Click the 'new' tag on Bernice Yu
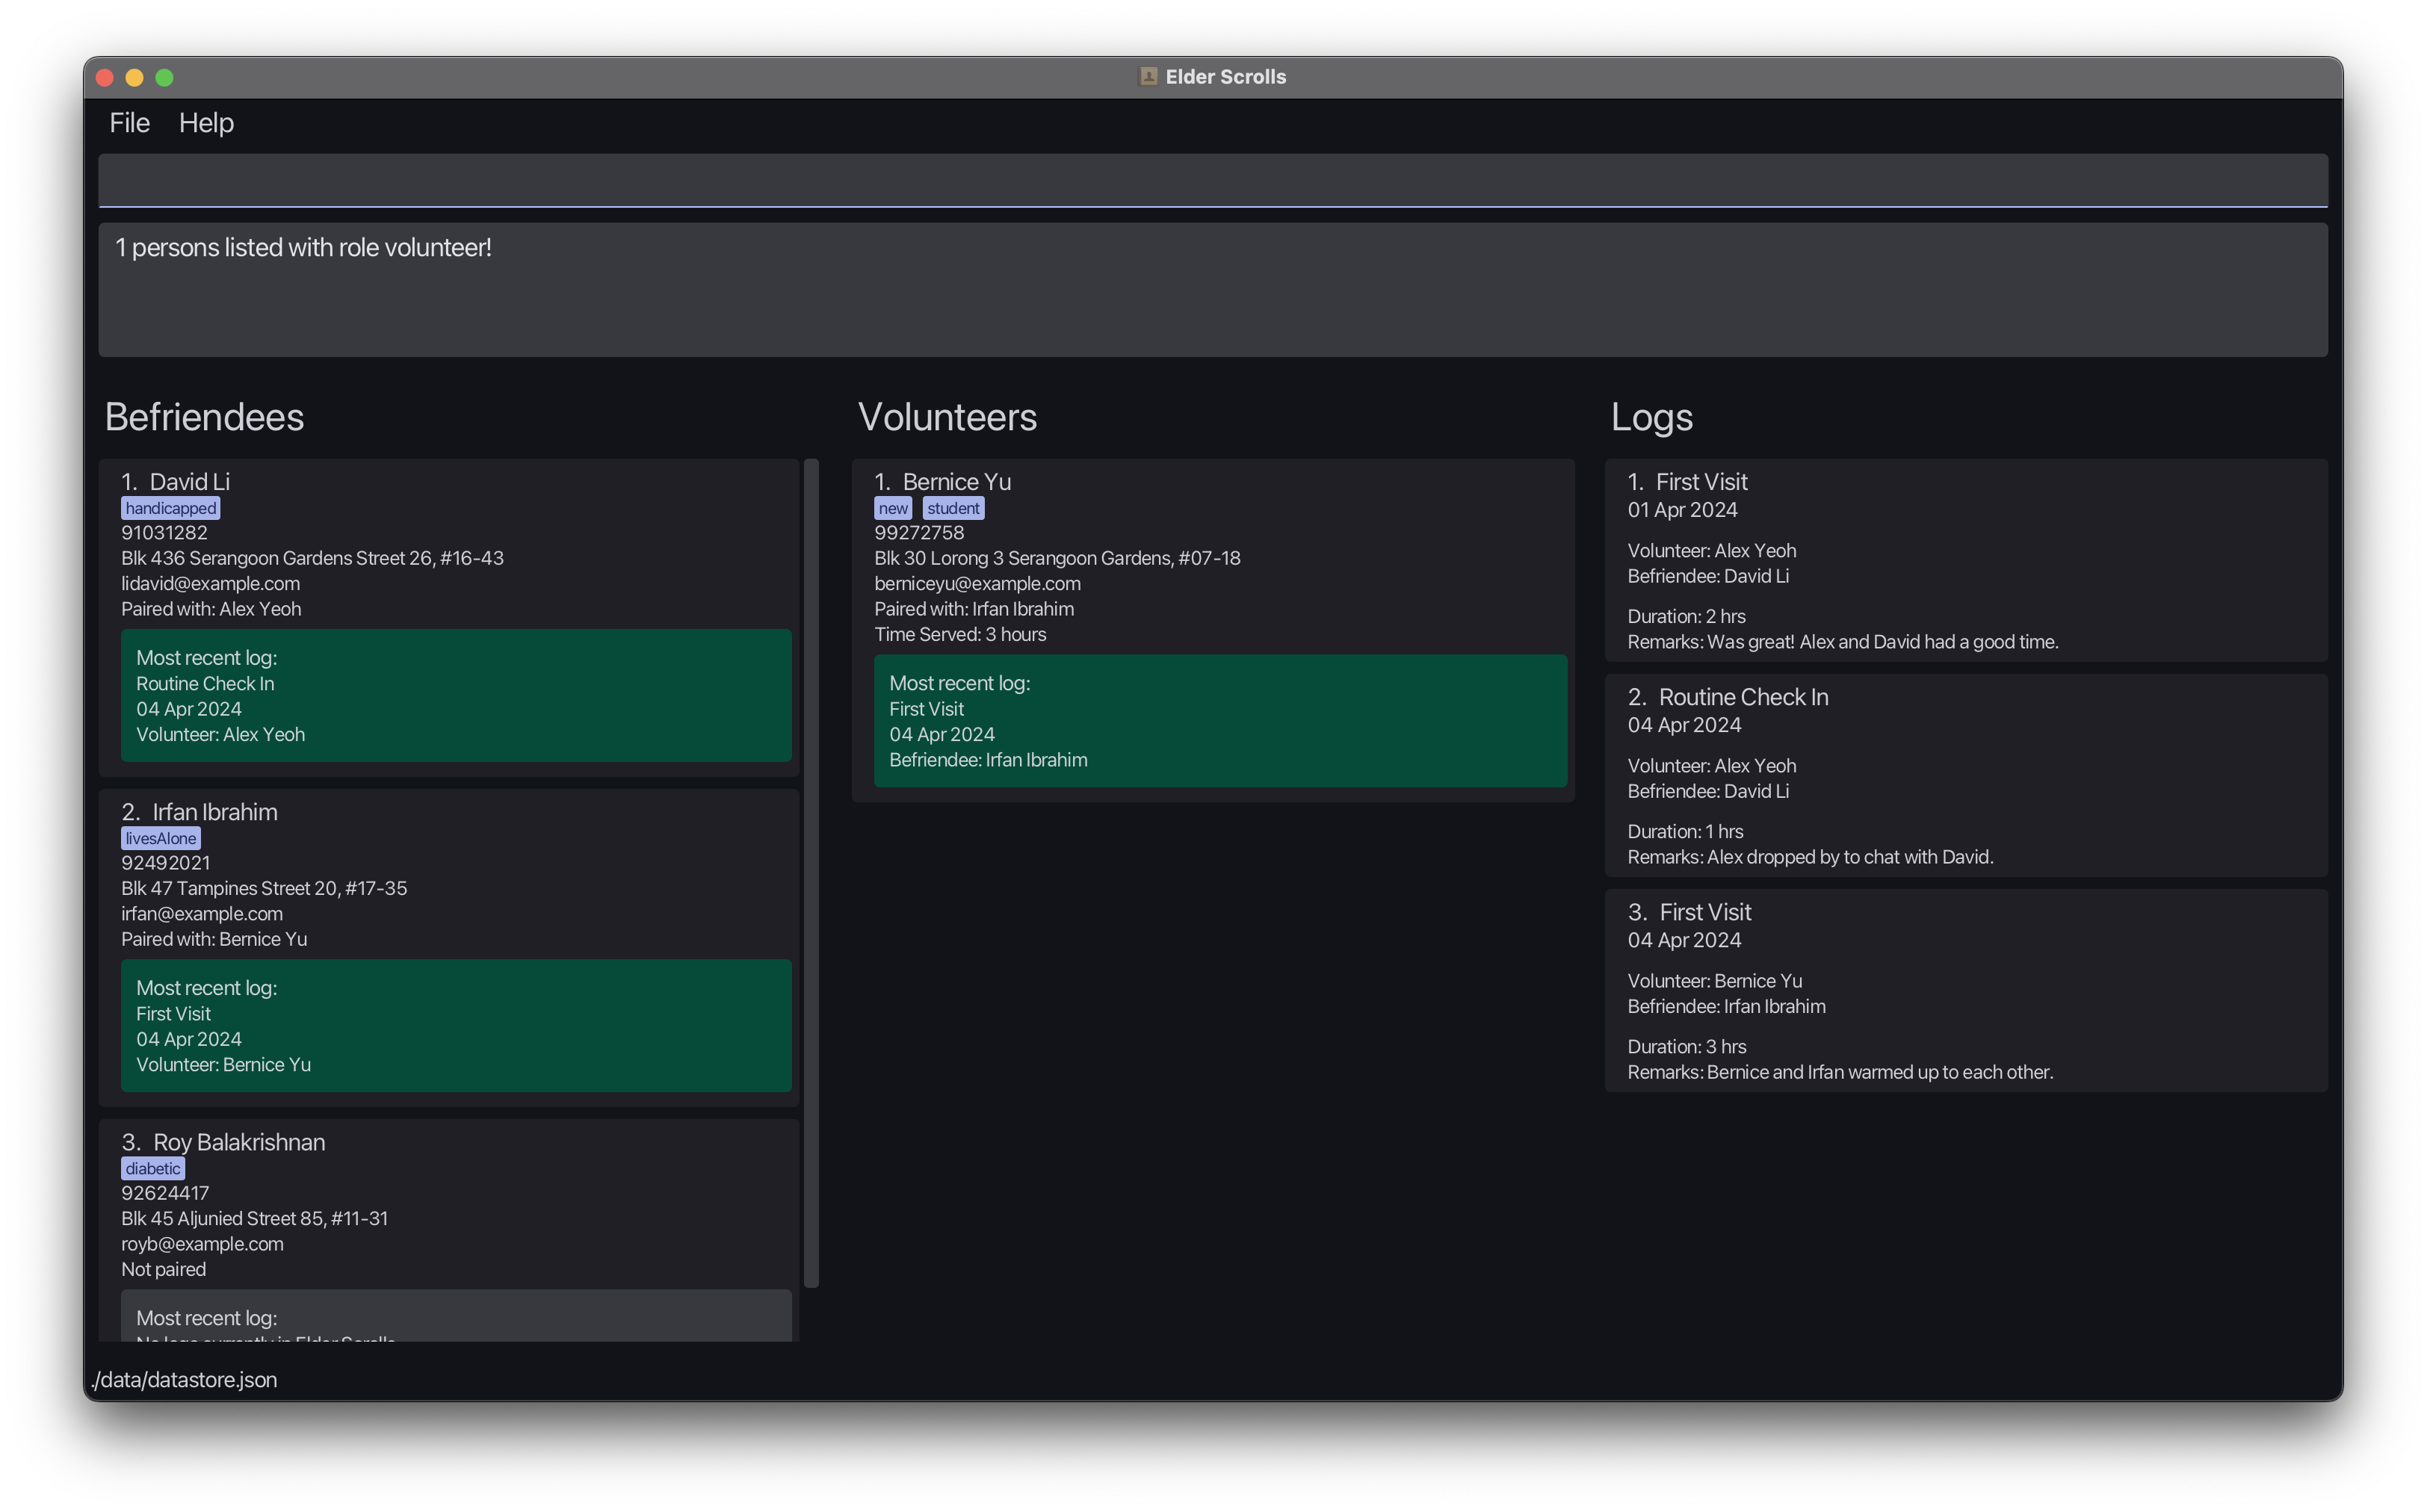 893,508
